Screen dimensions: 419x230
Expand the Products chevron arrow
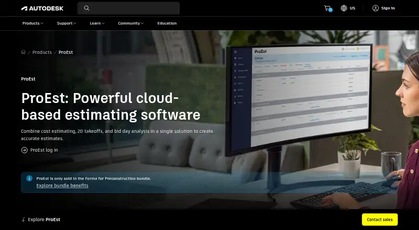point(42,24)
